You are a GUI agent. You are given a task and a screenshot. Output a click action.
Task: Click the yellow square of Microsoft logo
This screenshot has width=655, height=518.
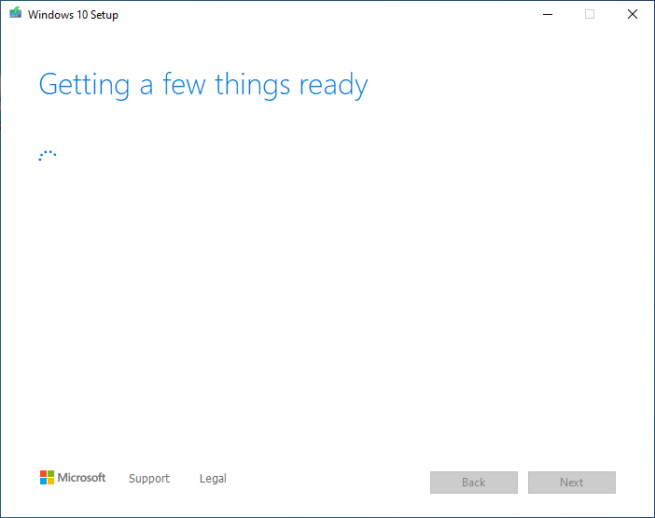pos(50,482)
